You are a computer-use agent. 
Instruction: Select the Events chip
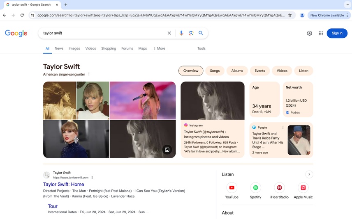pos(260,71)
